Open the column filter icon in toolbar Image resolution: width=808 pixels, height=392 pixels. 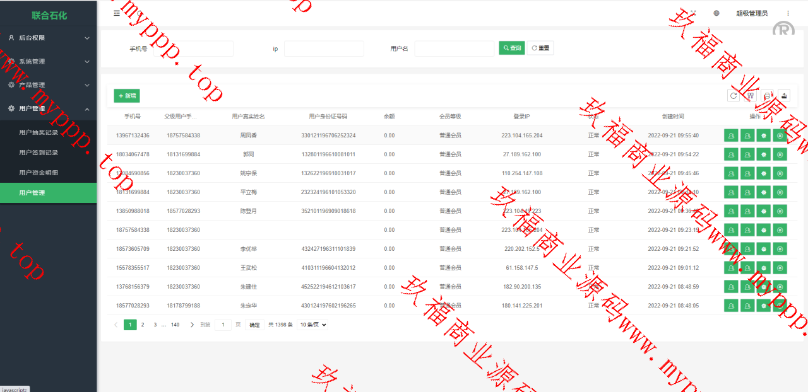(751, 96)
